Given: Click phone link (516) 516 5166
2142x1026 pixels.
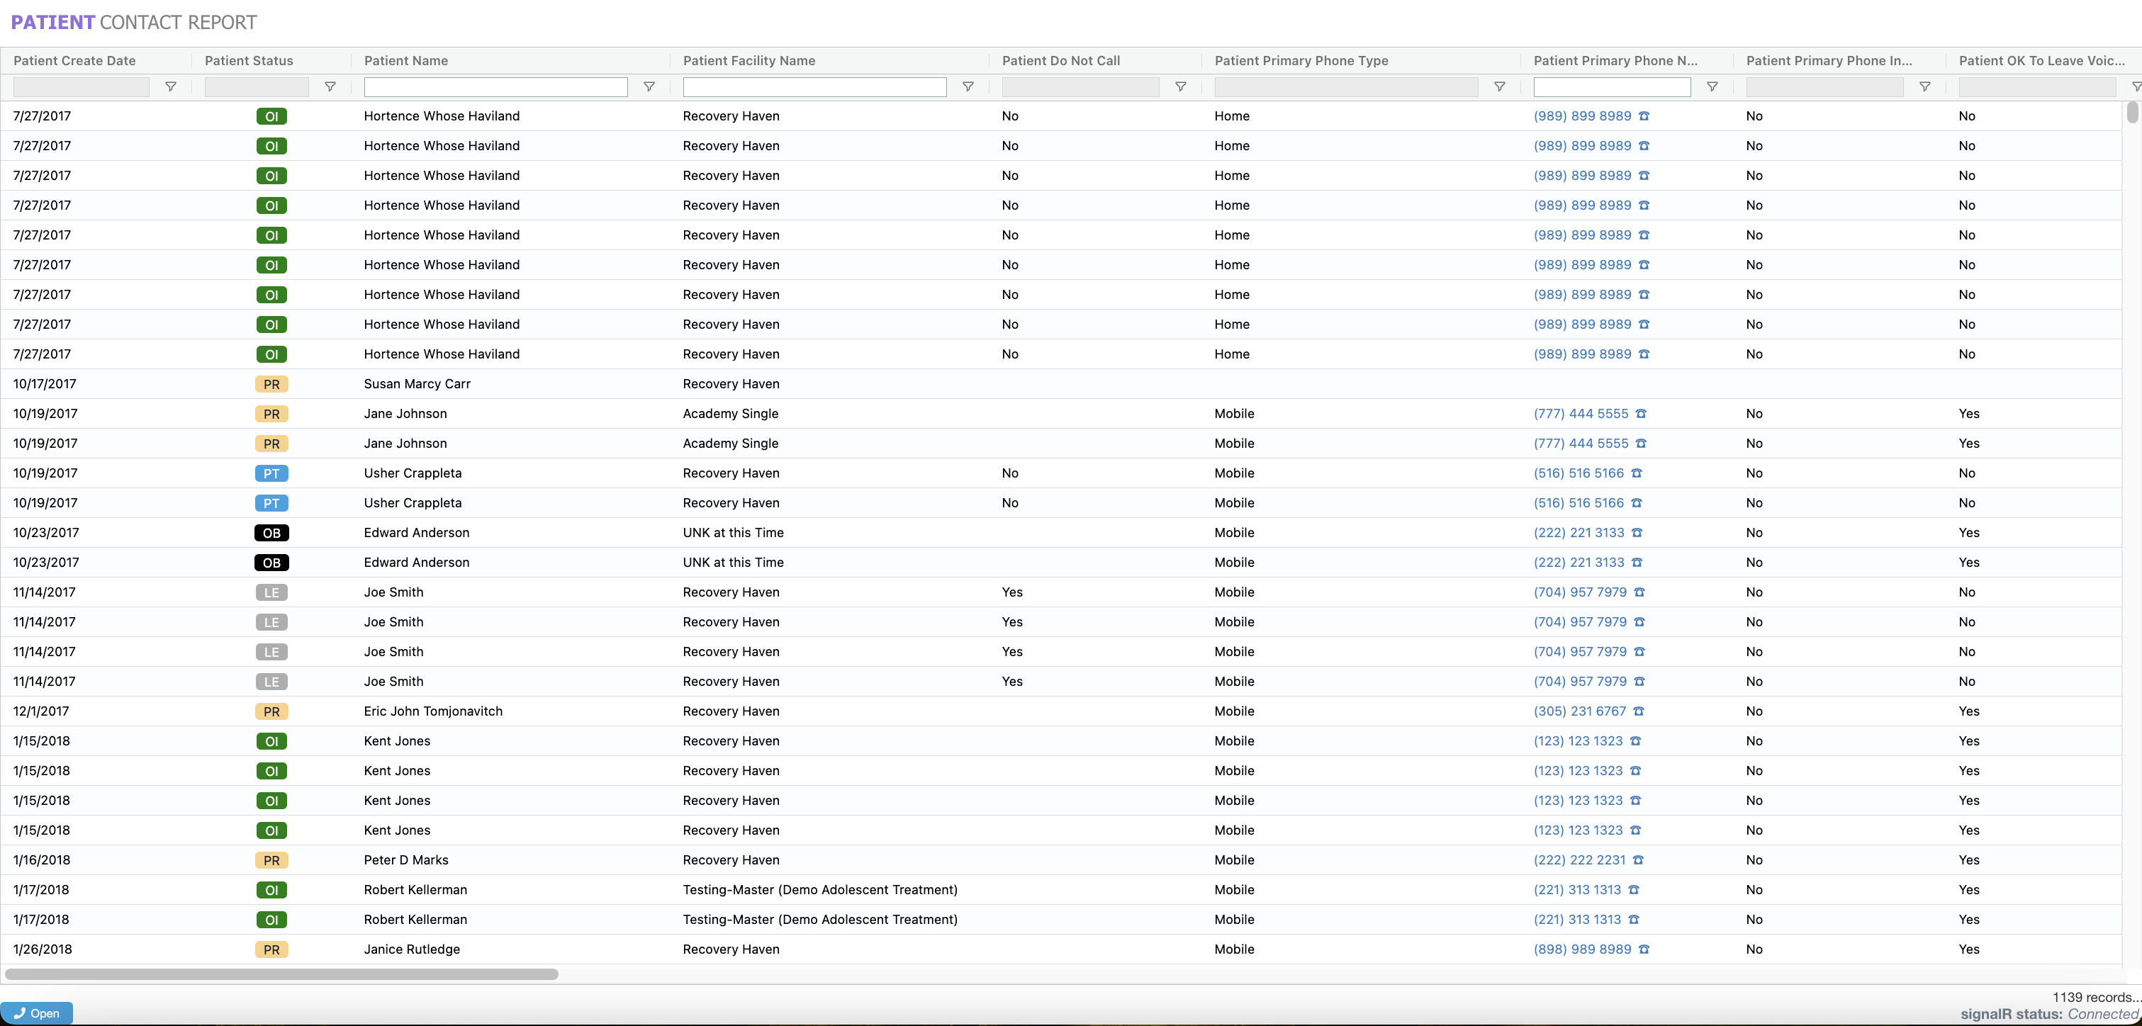Looking at the screenshot, I should 1579,473.
